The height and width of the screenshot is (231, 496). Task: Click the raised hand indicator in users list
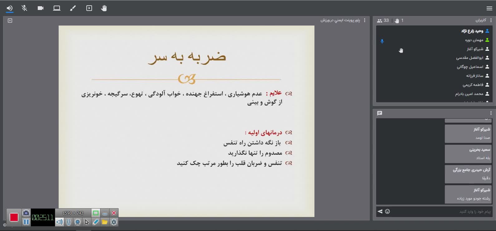(x=401, y=50)
